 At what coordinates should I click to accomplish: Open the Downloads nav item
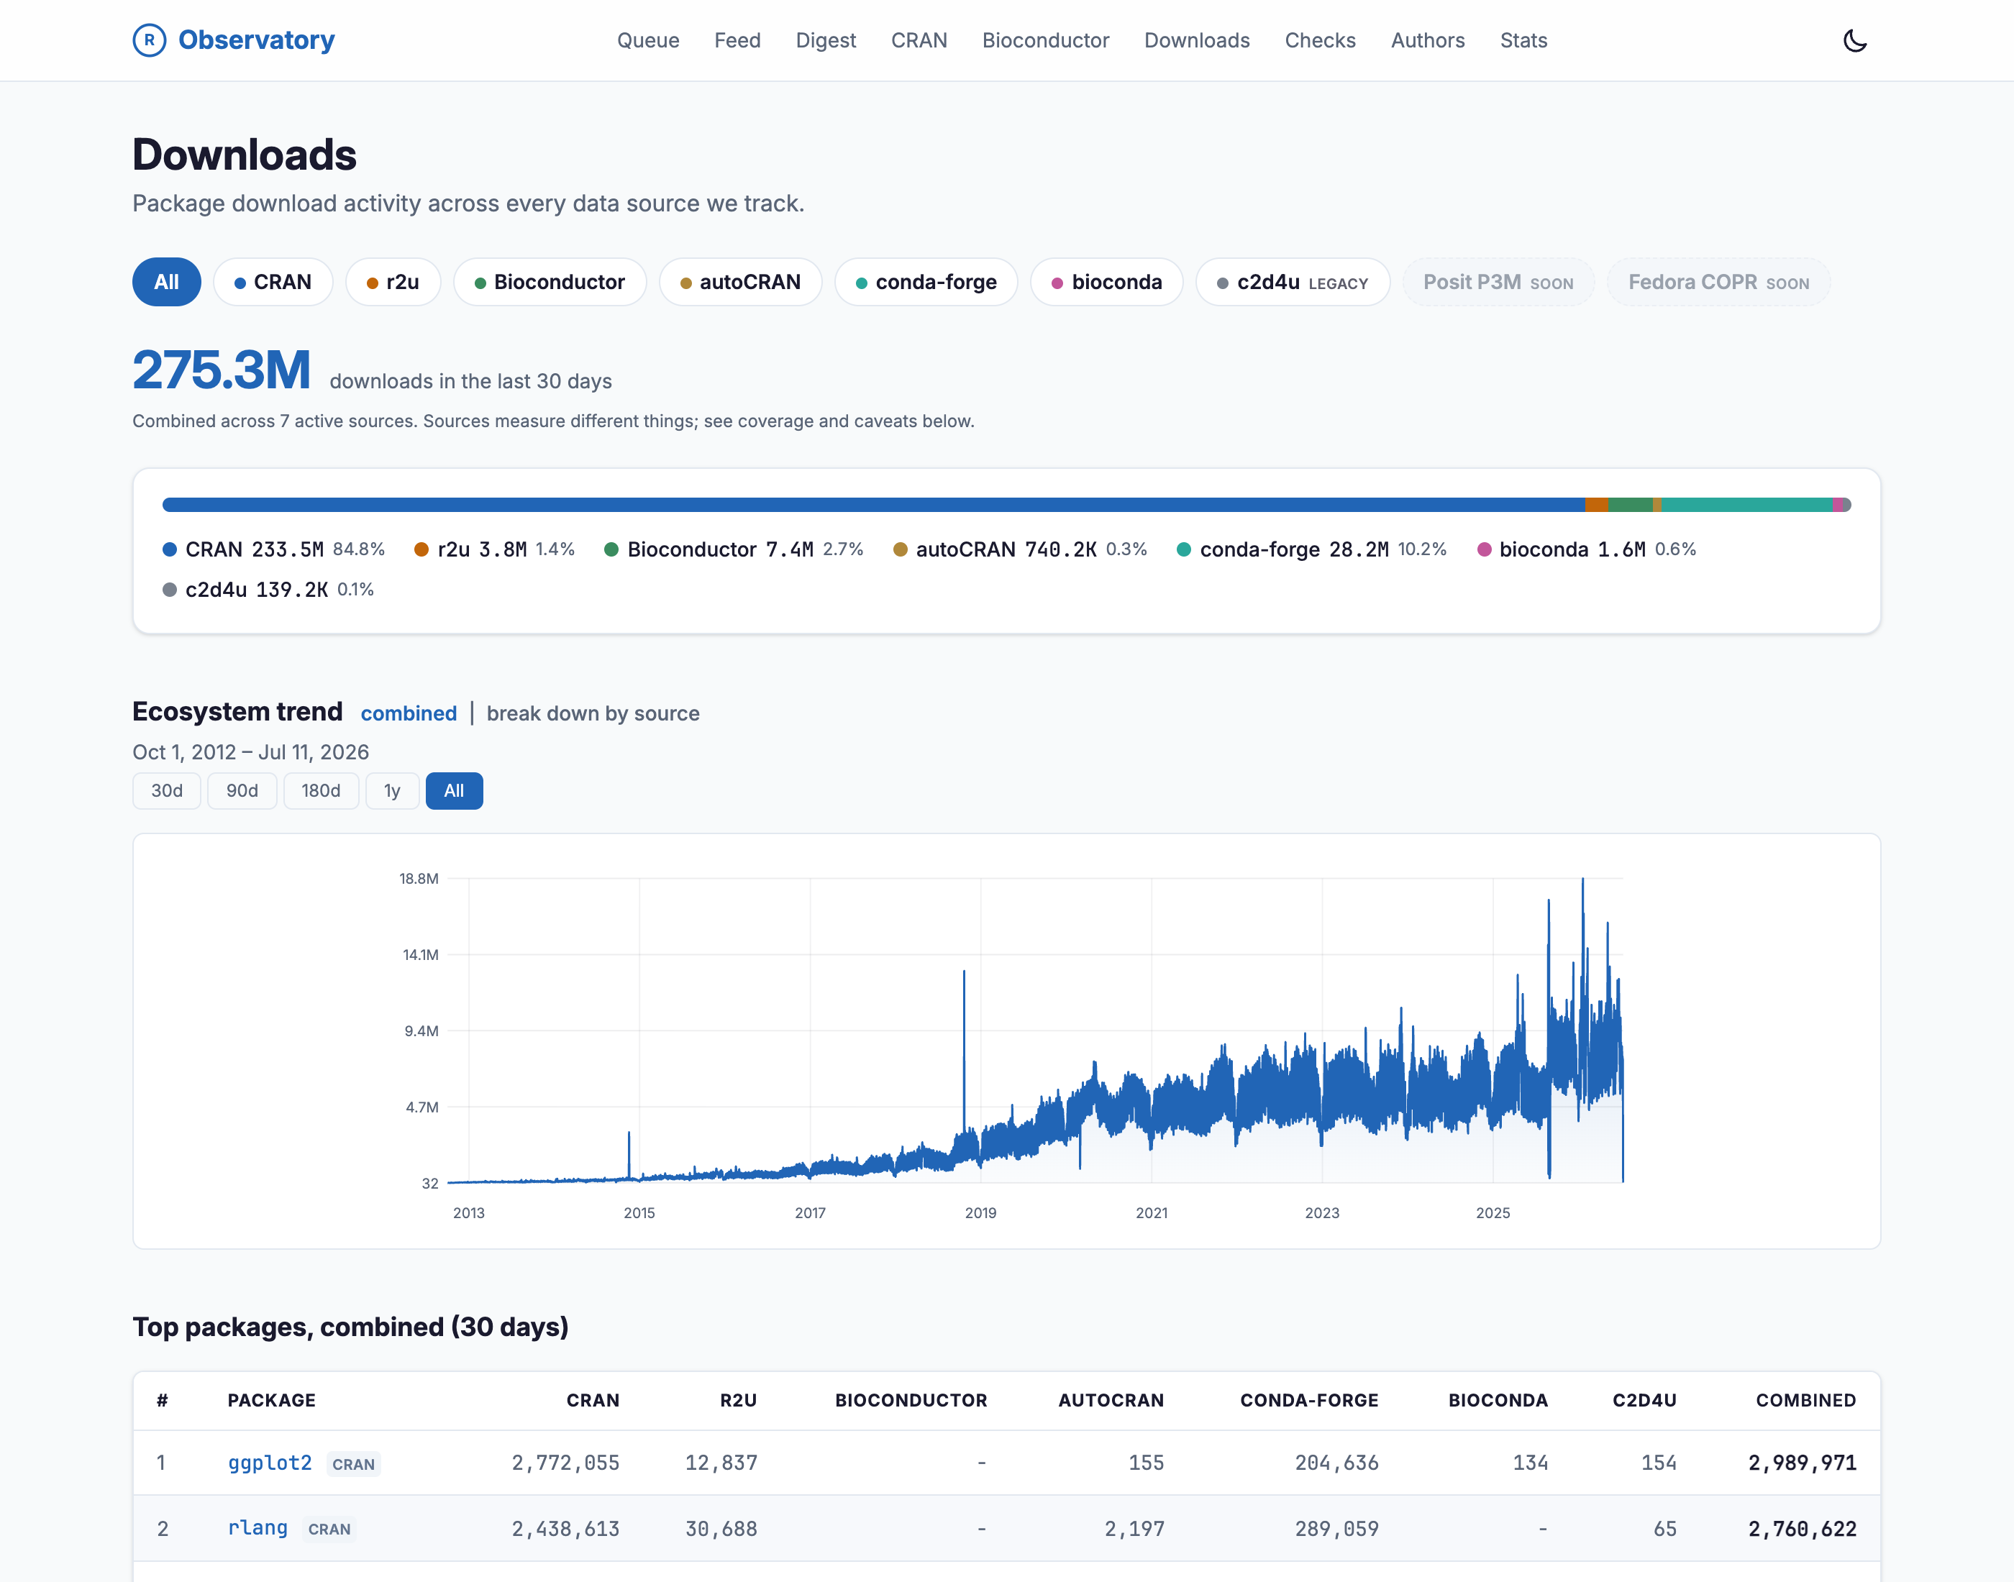pos(1197,41)
